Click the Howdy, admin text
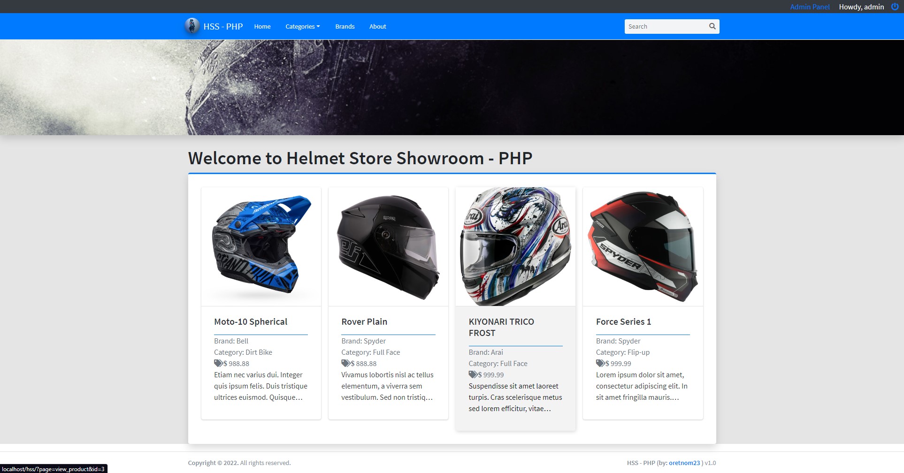This screenshot has height=473, width=904. click(861, 7)
